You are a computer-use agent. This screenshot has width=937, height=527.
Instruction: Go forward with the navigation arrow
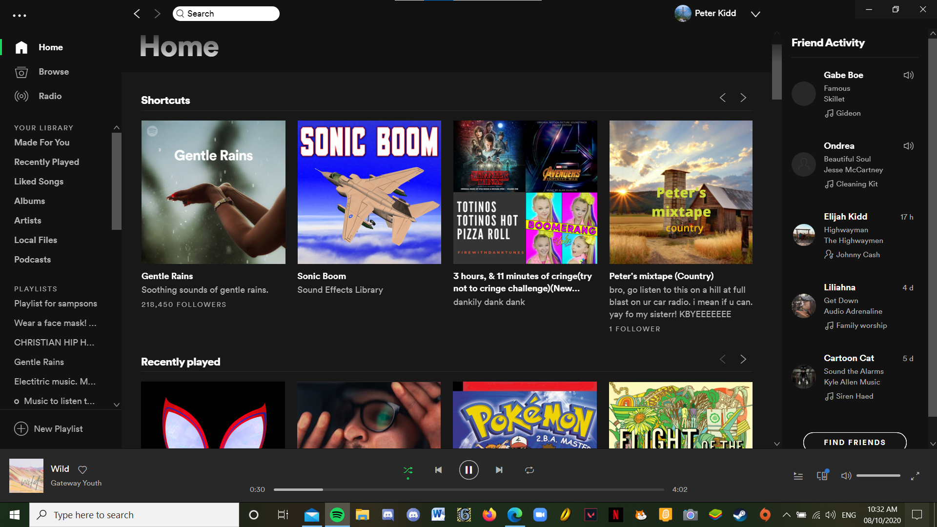157,14
